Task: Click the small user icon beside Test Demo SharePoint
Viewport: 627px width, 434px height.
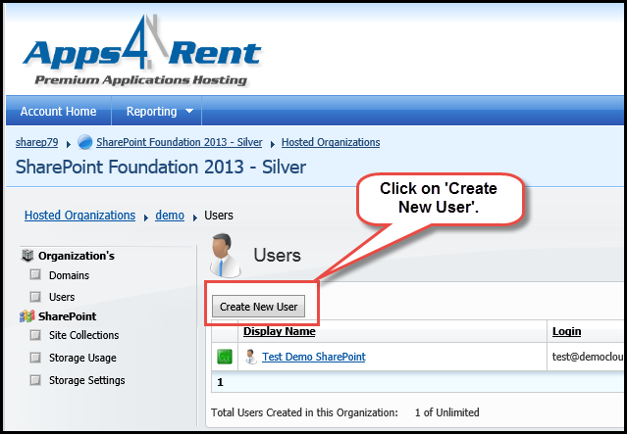Action: pos(251,357)
